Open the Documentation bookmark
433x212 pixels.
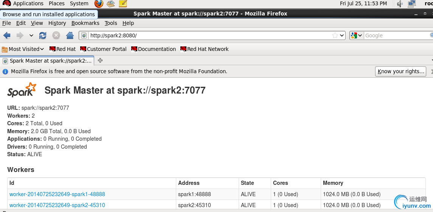(154, 49)
